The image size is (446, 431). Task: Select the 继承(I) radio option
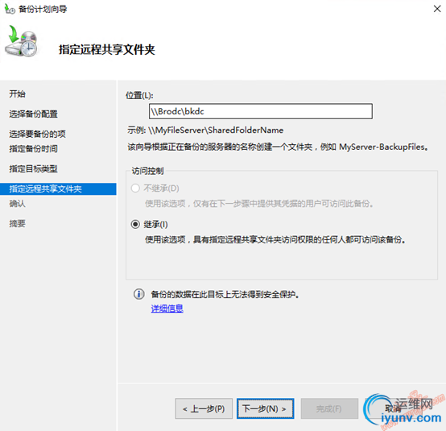tap(135, 224)
